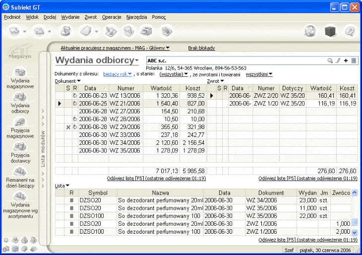
Task: Sort documents by the Wartość column header
Action: (x=161, y=88)
